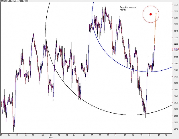Click the current price tag 1.3184
This screenshot has height=139, width=179.
176,49
